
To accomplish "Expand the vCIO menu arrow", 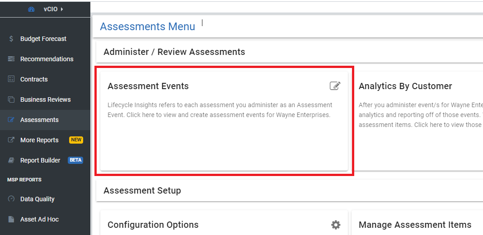I will coord(61,9).
